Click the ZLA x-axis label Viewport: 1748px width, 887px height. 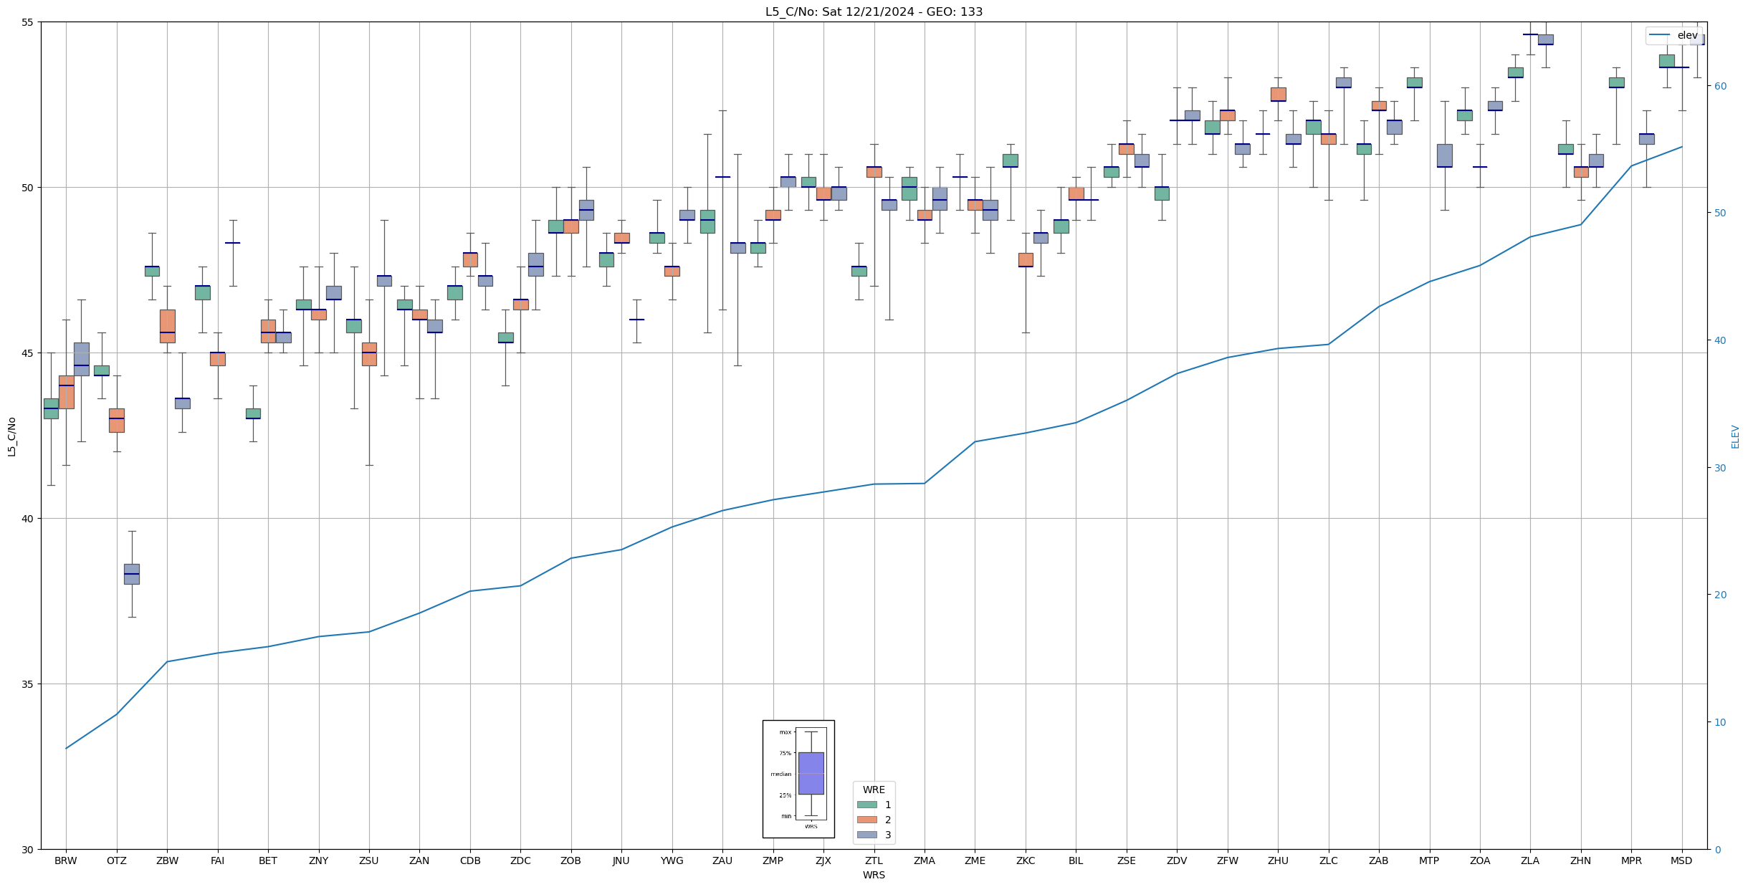tap(1530, 860)
